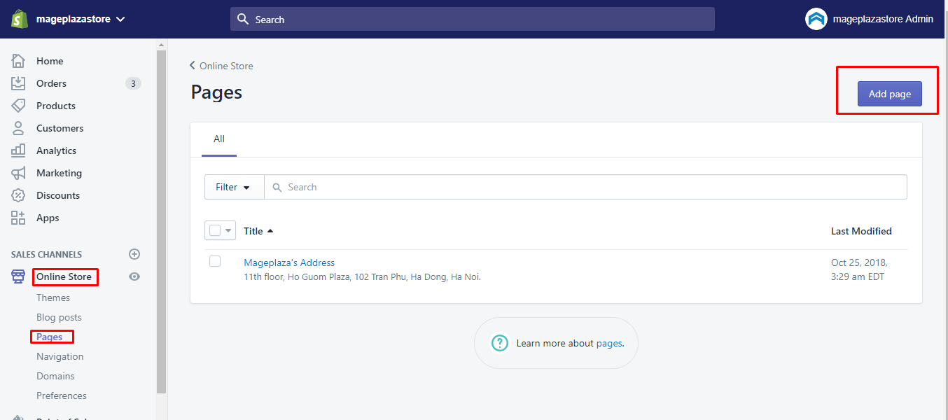Click the 'Oct 25, 2018, 3:29 am EDT' date

[x=859, y=269]
